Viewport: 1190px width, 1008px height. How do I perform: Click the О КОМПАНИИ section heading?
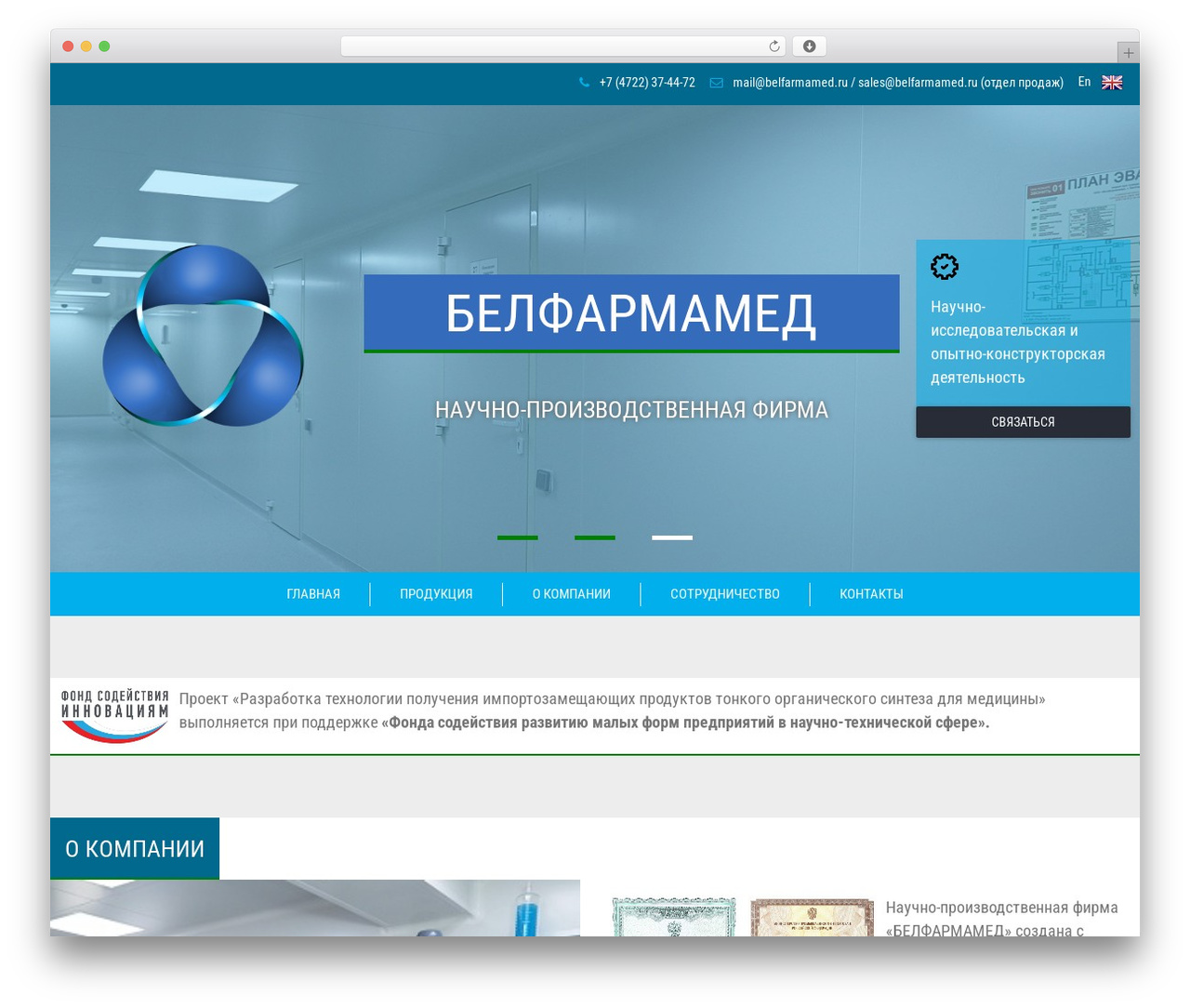pos(135,848)
